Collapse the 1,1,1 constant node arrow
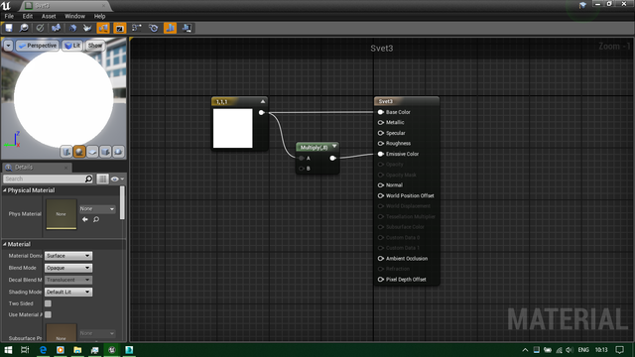 [263, 101]
